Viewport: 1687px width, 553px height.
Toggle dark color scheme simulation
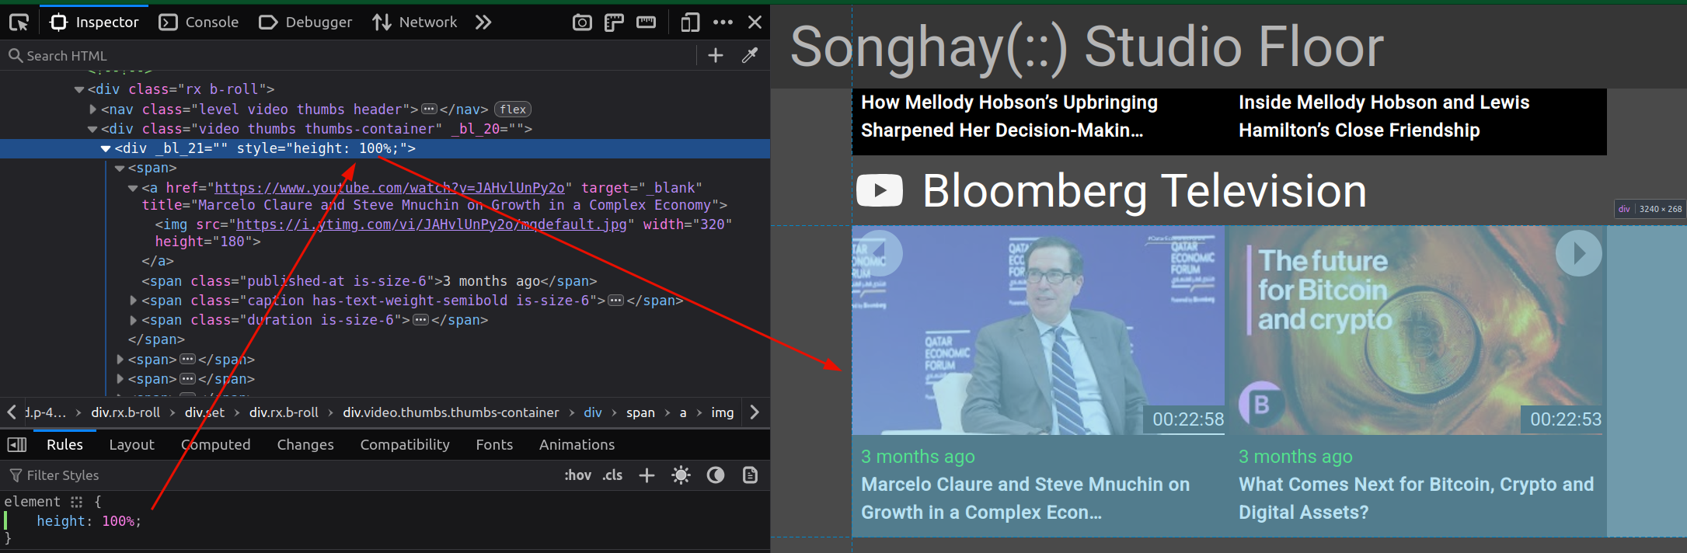click(715, 475)
